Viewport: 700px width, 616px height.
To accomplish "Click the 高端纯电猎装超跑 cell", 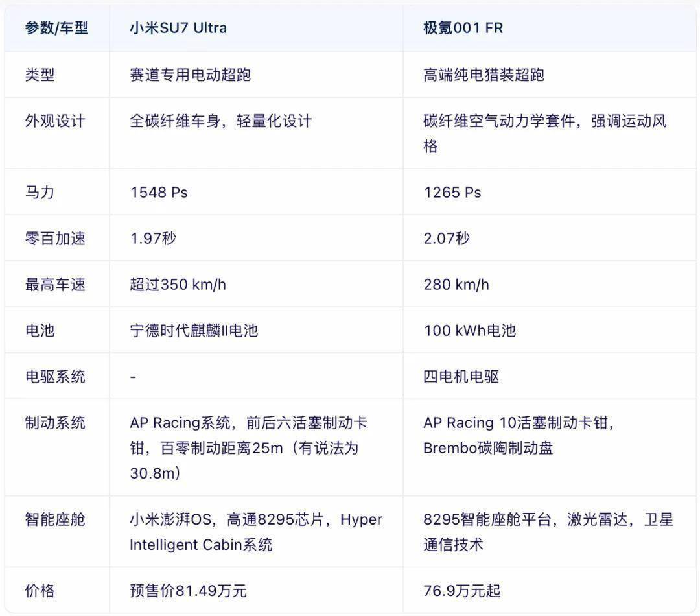I will [x=484, y=75].
